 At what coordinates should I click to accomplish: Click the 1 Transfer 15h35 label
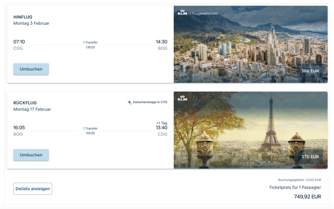point(90,131)
